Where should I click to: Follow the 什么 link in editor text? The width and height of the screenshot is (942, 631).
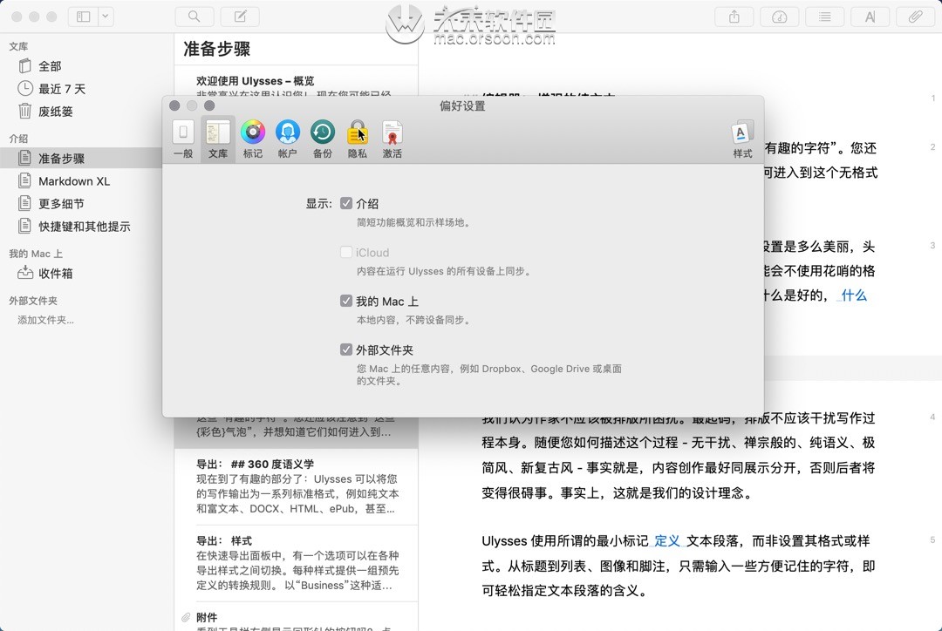pos(854,295)
